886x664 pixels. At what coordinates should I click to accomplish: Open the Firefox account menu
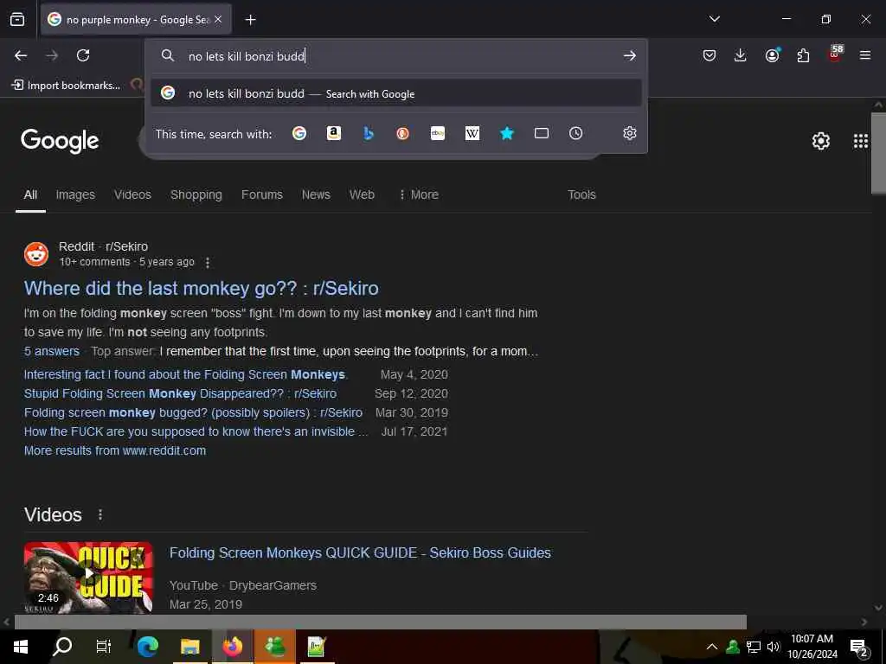point(772,55)
